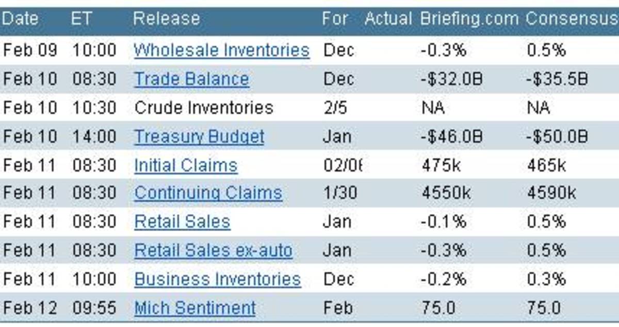This screenshot has height=327, width=619.
Task: Open the Wholesale Inventories link
Action: (221, 50)
